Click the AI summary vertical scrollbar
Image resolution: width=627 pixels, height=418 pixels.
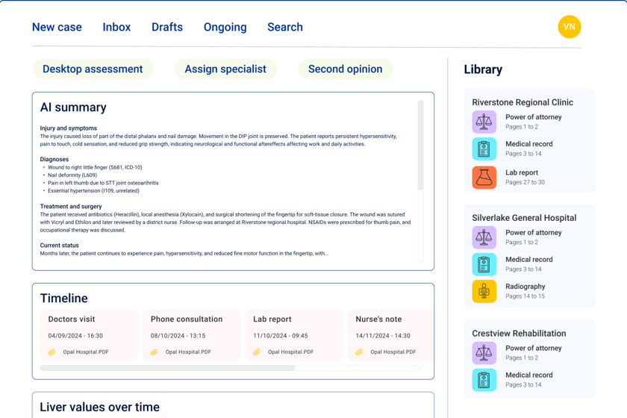(x=420, y=145)
